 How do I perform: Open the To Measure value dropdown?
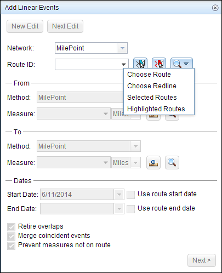coord(105,163)
